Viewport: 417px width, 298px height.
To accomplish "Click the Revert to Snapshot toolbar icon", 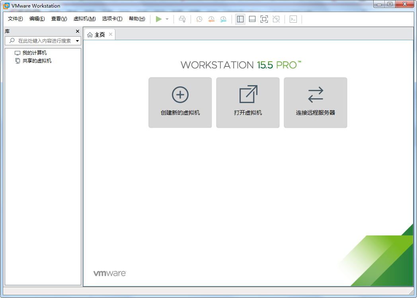I will pyautogui.click(x=211, y=19).
